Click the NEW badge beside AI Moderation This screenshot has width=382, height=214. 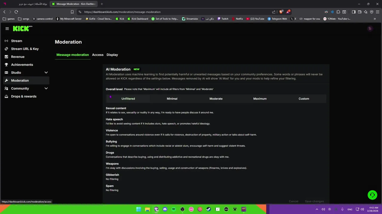tap(136, 69)
